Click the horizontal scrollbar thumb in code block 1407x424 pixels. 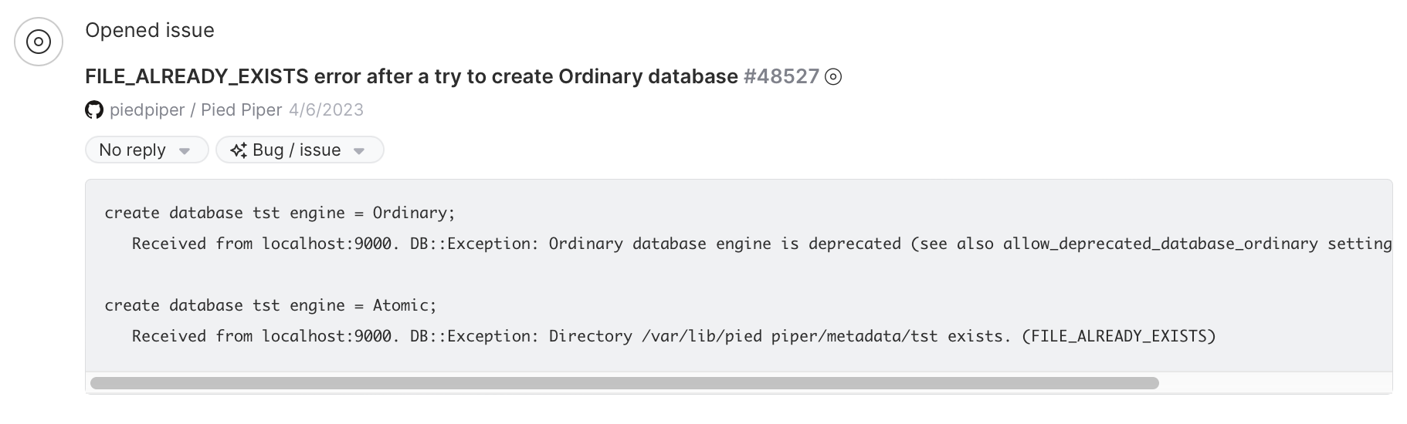(624, 383)
